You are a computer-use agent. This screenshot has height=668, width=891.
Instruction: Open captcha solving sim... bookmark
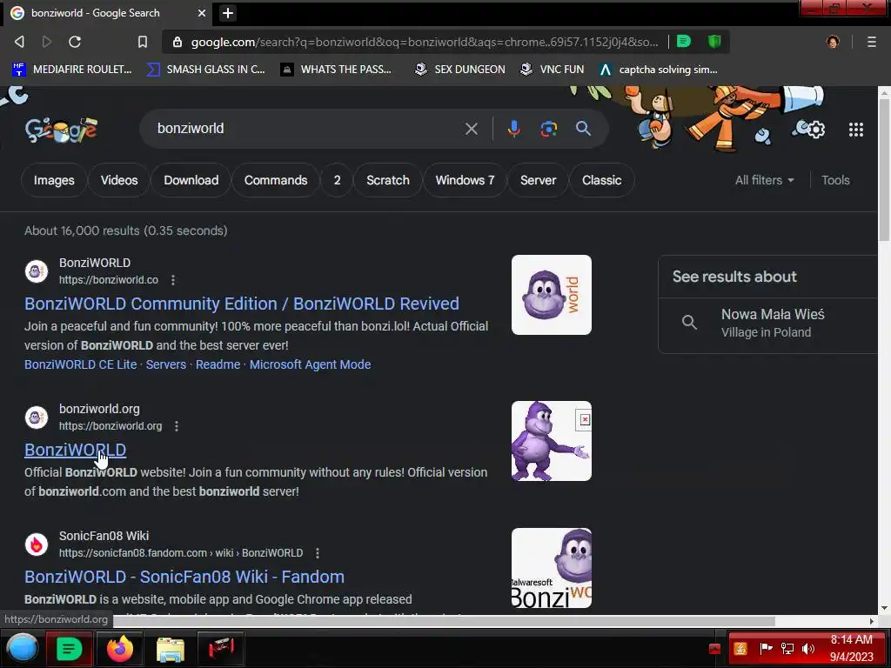pyautogui.click(x=659, y=70)
